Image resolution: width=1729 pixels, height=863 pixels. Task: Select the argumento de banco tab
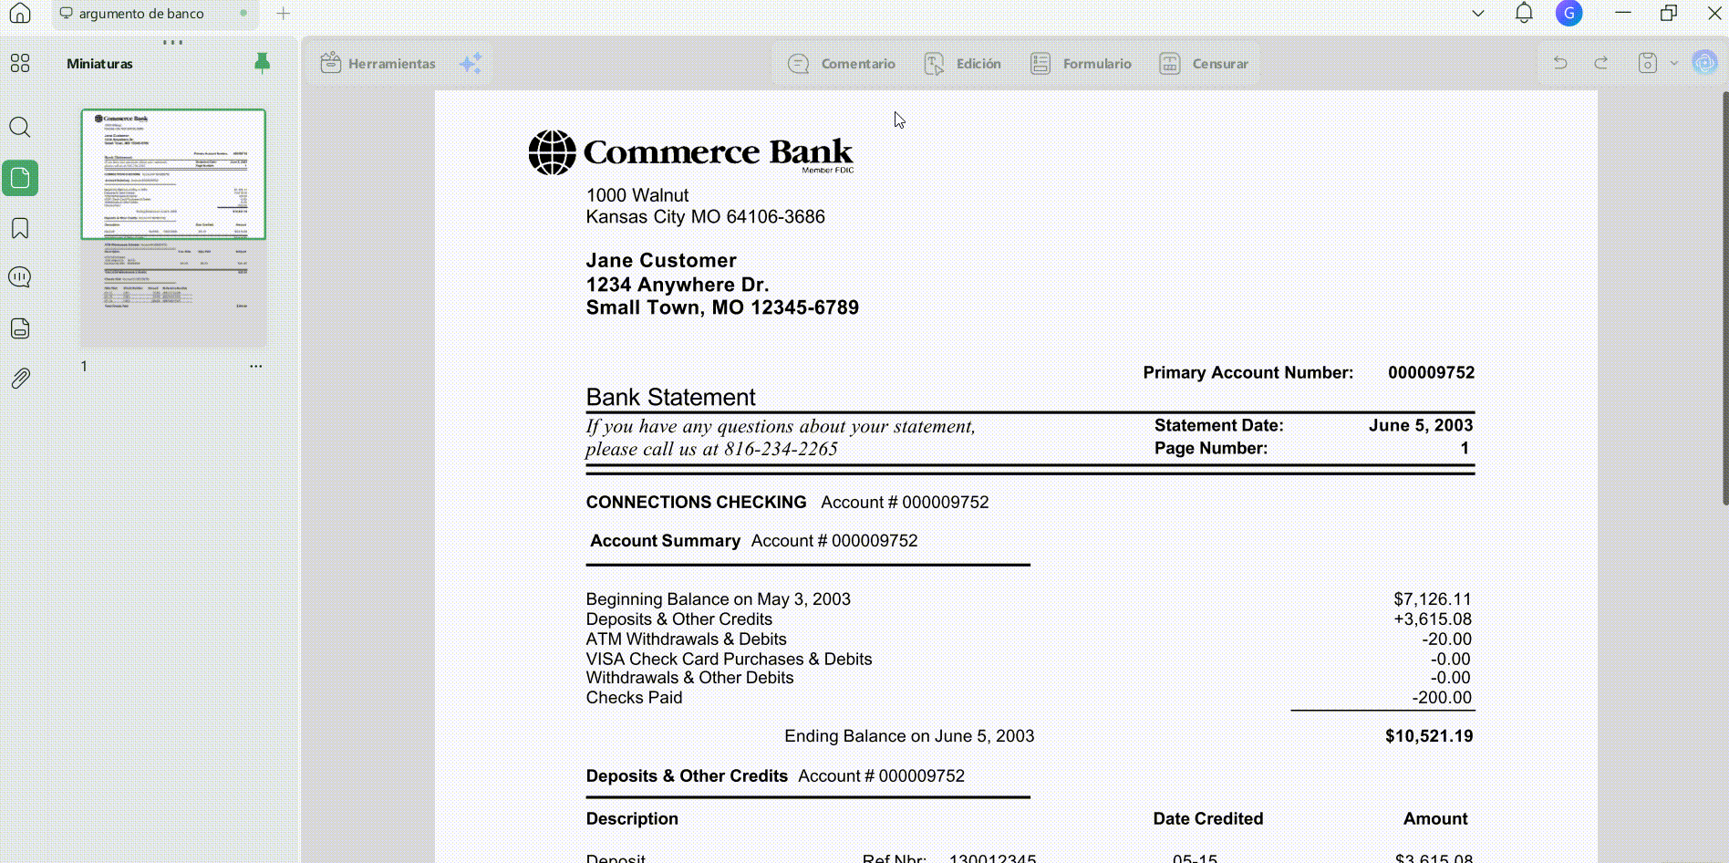point(153,14)
